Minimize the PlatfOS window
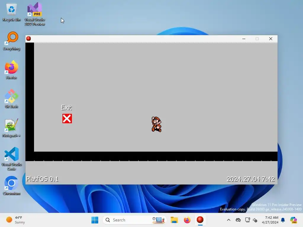The image size is (303, 227). pyautogui.click(x=244, y=39)
